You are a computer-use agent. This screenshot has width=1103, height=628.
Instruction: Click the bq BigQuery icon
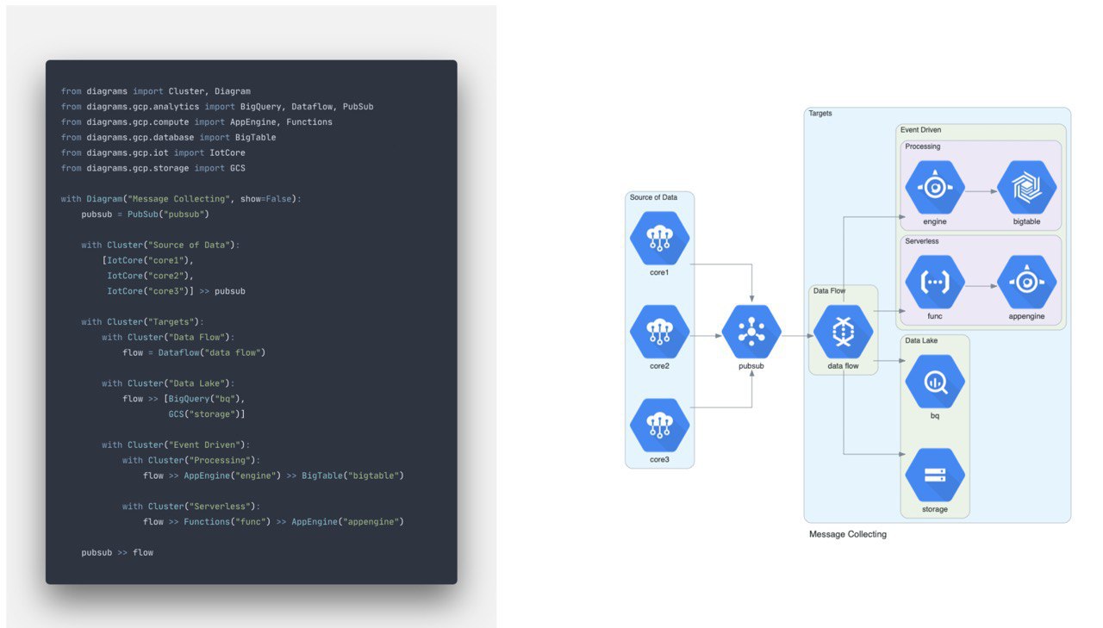click(x=935, y=381)
